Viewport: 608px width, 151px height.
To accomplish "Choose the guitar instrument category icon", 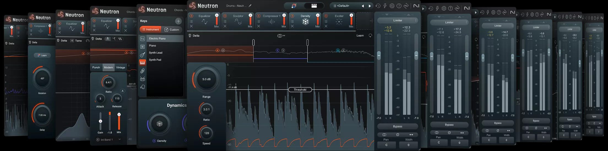I will pos(142,55).
